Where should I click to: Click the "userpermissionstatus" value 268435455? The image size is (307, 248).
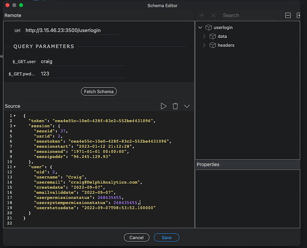click(109, 197)
